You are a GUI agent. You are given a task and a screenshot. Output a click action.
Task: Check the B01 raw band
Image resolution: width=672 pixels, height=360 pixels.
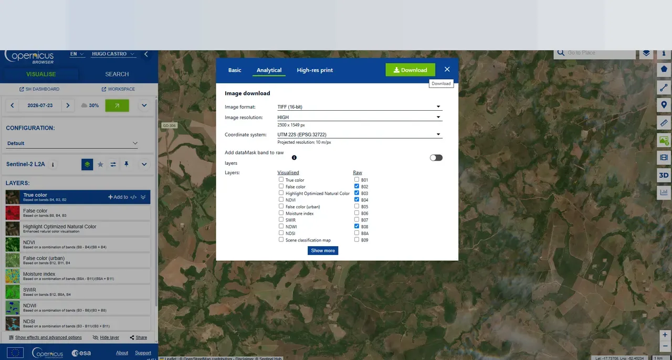(357, 179)
